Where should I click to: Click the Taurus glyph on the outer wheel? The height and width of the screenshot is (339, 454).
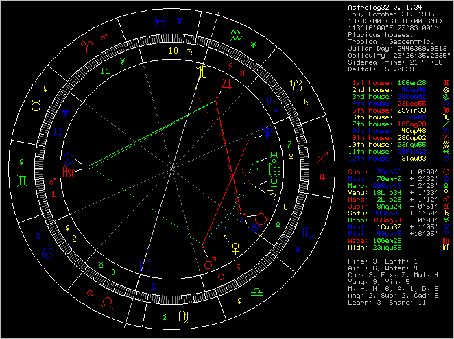[x=36, y=105]
